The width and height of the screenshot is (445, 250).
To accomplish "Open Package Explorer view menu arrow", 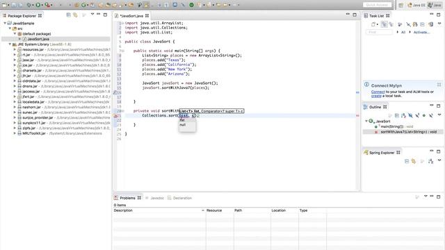I will pyautogui.click(x=92, y=14).
